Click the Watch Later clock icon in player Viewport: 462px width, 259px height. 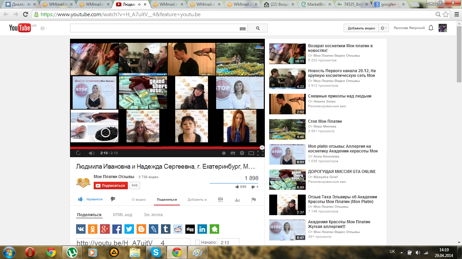(x=224, y=153)
